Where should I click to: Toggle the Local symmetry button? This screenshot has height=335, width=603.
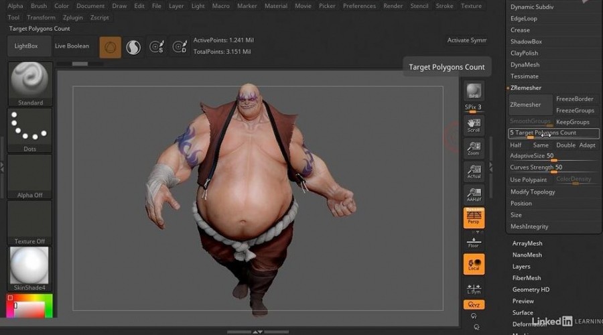(474, 264)
